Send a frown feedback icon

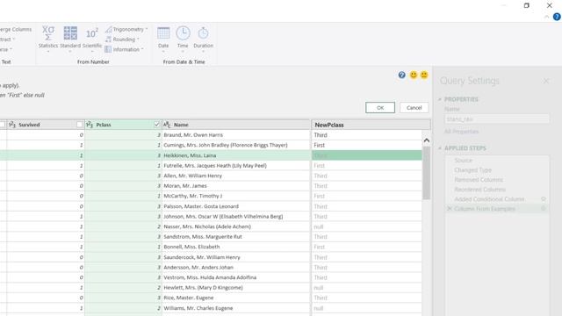424,75
